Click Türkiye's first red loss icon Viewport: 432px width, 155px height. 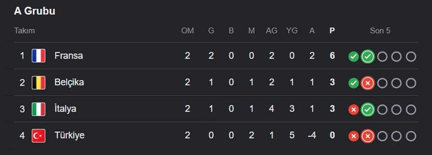[353, 136]
